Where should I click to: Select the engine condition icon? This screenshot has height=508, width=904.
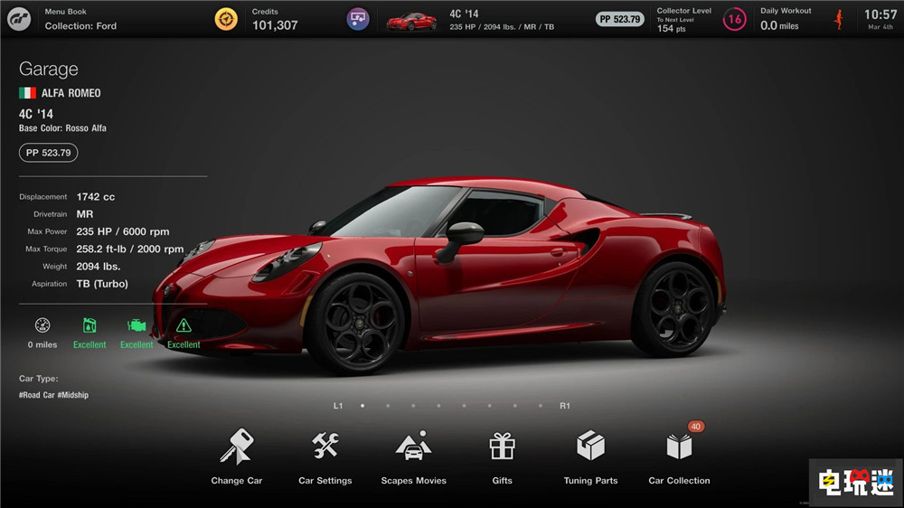click(137, 326)
